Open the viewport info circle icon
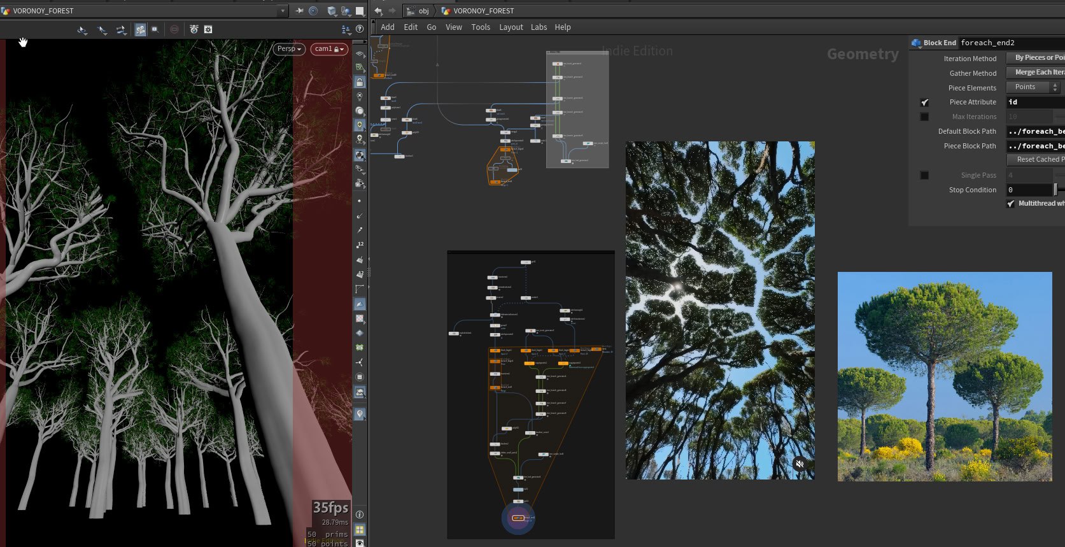1065x547 pixels. (360, 515)
